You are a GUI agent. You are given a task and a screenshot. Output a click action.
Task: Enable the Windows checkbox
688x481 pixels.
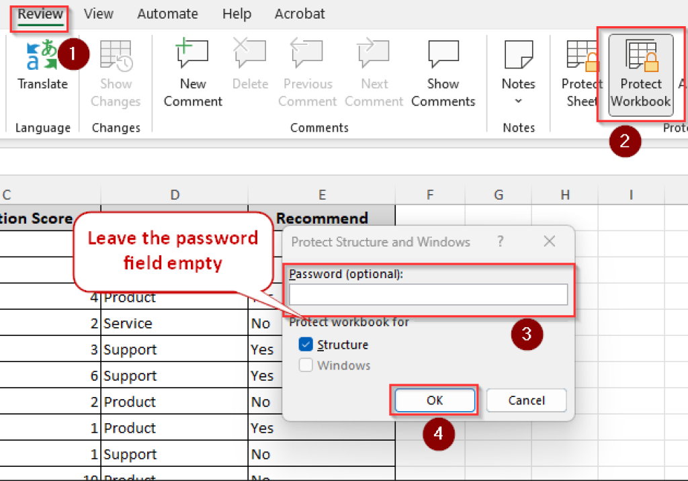click(305, 365)
